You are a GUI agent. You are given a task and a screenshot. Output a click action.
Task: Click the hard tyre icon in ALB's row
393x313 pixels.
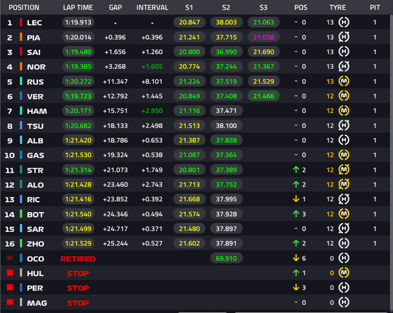(x=344, y=140)
